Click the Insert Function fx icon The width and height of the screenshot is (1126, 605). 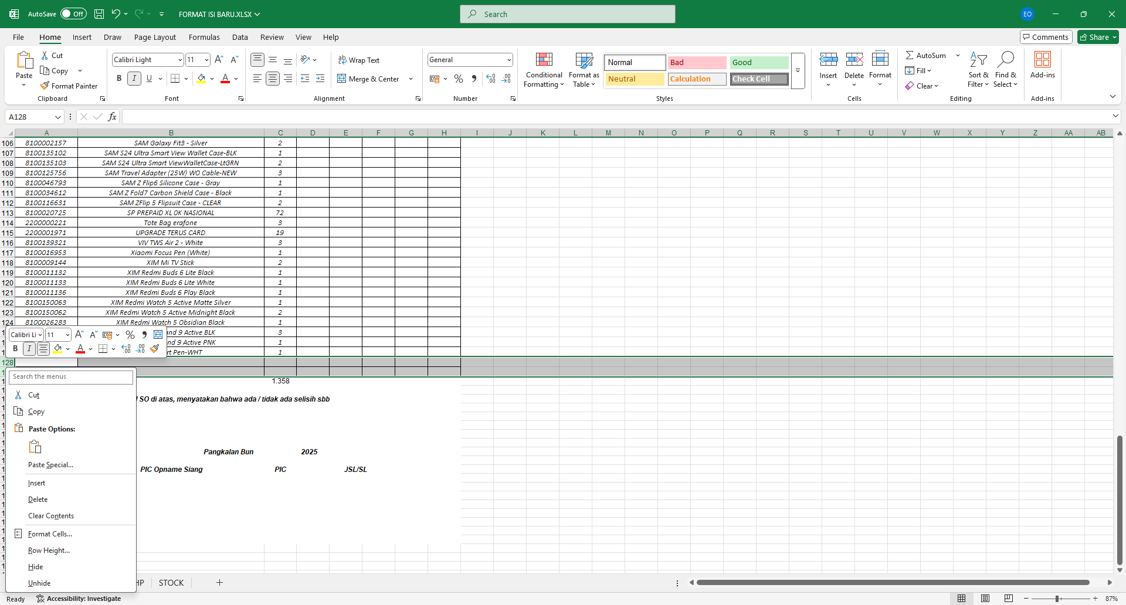click(112, 117)
